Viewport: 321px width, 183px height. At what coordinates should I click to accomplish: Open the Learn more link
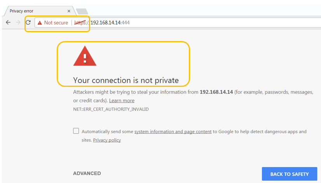[x=122, y=100]
